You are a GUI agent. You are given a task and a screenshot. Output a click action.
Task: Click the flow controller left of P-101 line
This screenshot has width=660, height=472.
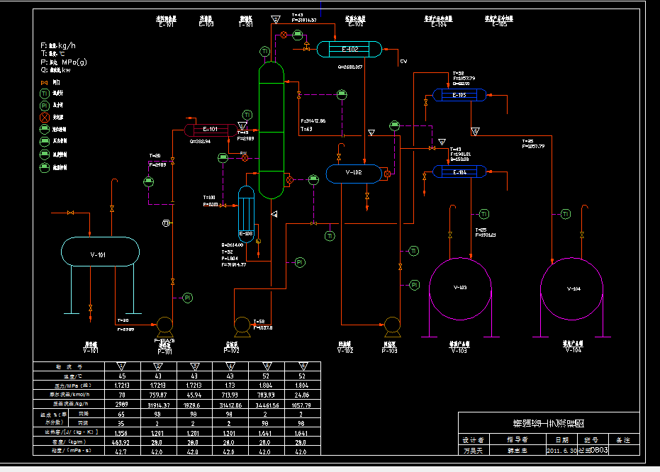(x=149, y=181)
